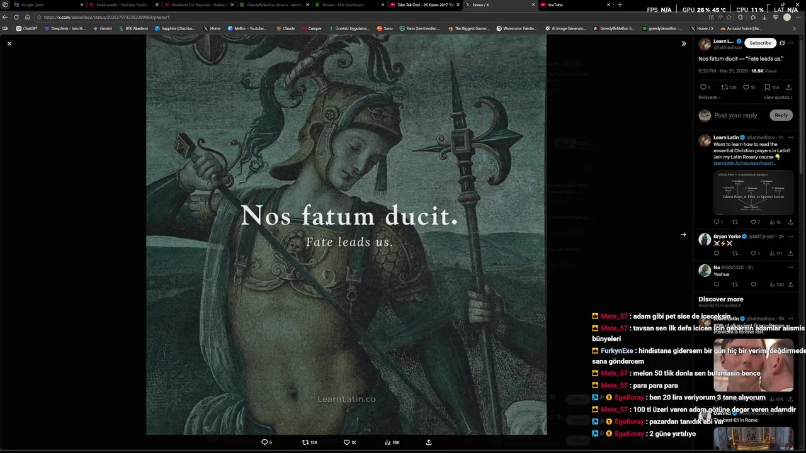The image size is (806, 453).
Task: Repost icon showing 128 in sidebar post
Action: 724,87
